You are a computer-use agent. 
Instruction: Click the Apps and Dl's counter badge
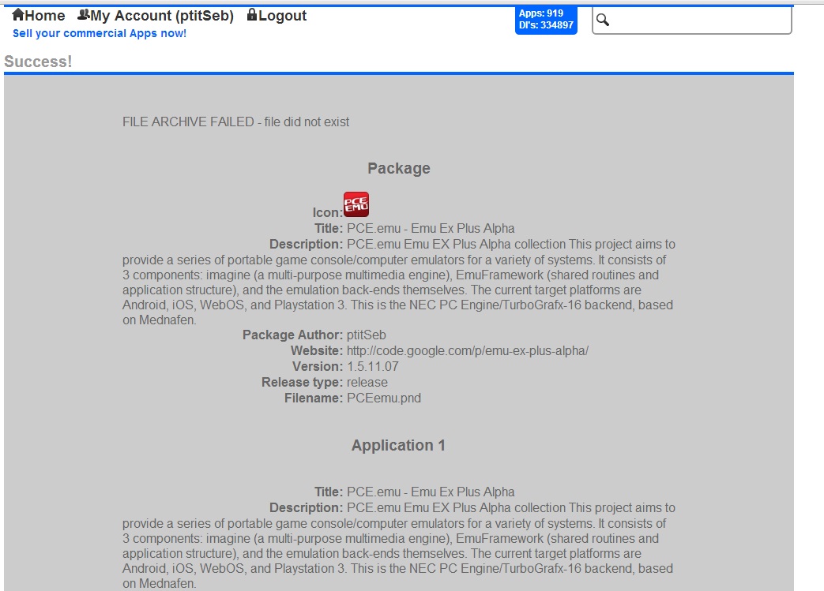tap(546, 20)
